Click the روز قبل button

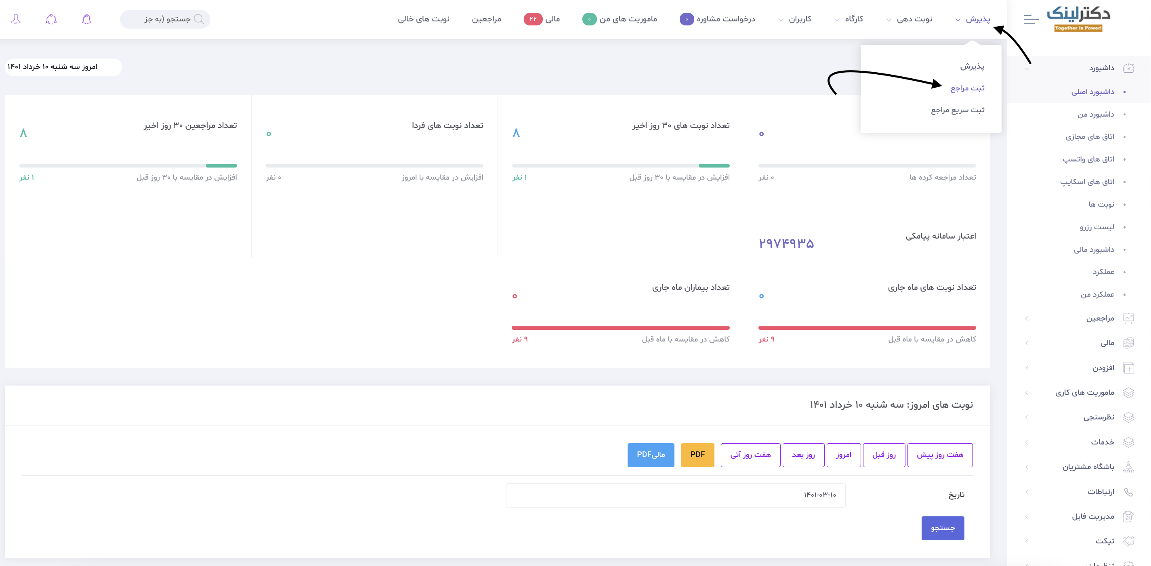[x=884, y=455]
